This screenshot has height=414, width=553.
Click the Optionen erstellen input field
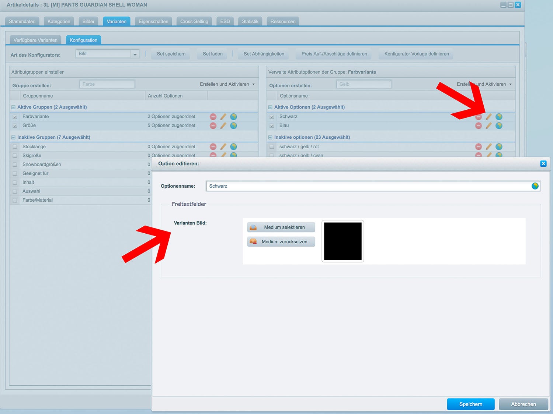(x=364, y=84)
